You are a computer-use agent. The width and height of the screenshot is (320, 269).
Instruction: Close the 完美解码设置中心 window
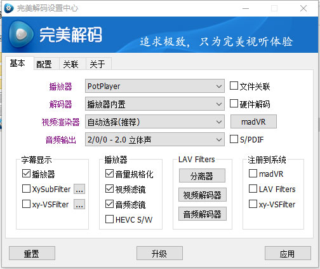[303, 8]
